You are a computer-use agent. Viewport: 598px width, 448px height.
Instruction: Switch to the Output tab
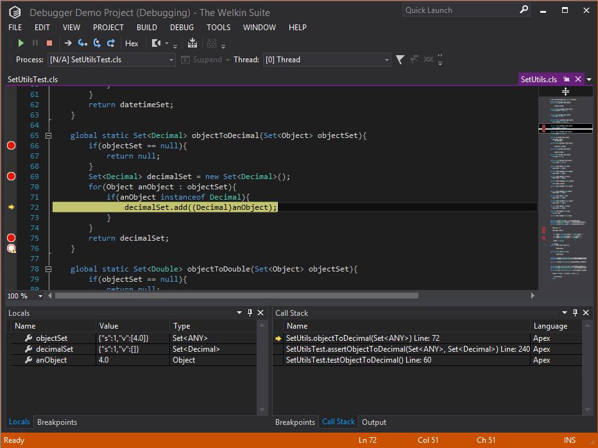point(374,422)
